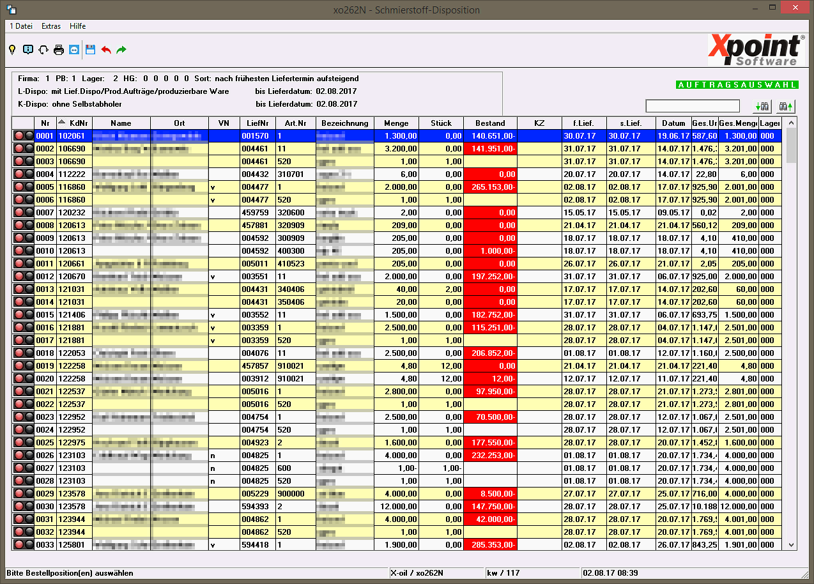Click KdNr cell 122053
This screenshot has width=814, height=584.
74,353
